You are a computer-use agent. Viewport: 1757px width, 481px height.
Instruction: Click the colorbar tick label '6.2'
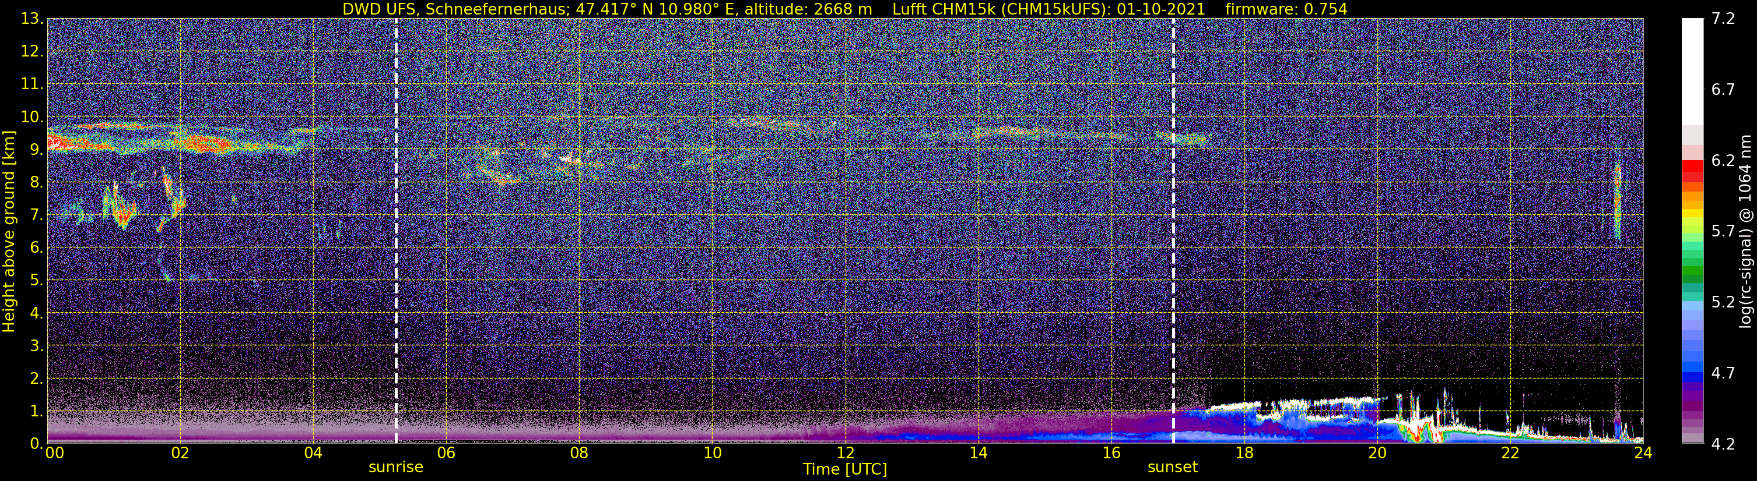pyautogui.click(x=1723, y=160)
